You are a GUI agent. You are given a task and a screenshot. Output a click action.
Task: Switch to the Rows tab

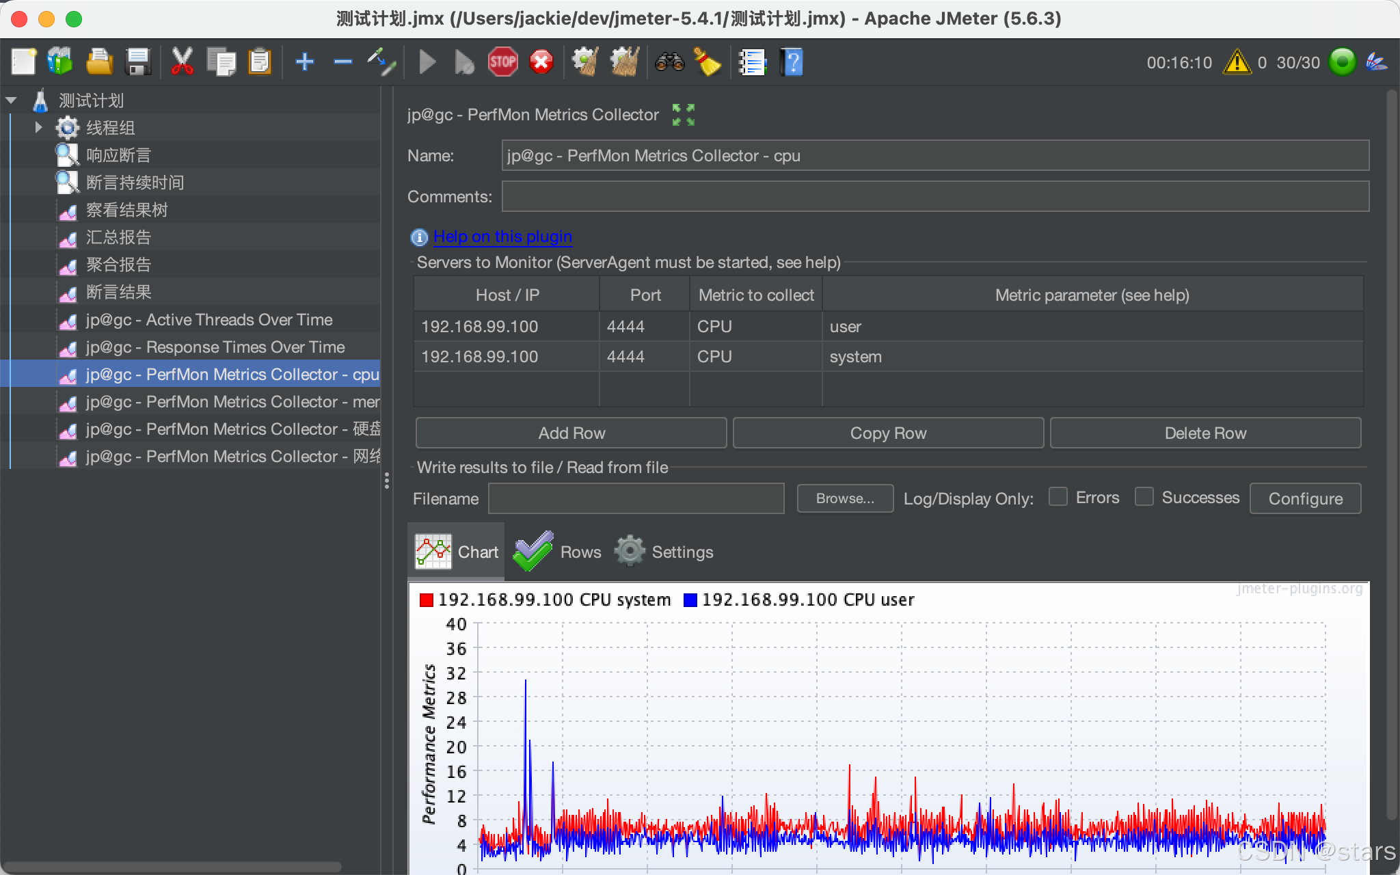click(557, 552)
